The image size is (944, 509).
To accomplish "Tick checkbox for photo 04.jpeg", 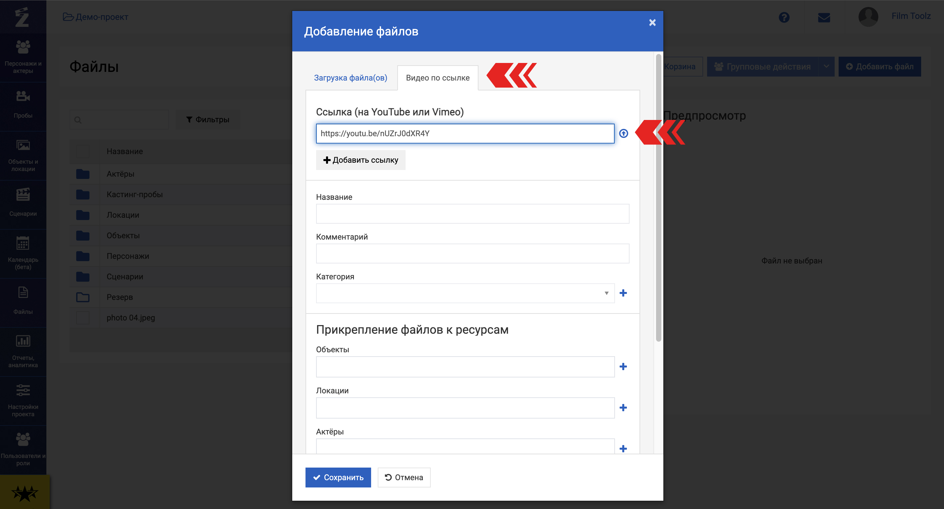I will 83,318.
